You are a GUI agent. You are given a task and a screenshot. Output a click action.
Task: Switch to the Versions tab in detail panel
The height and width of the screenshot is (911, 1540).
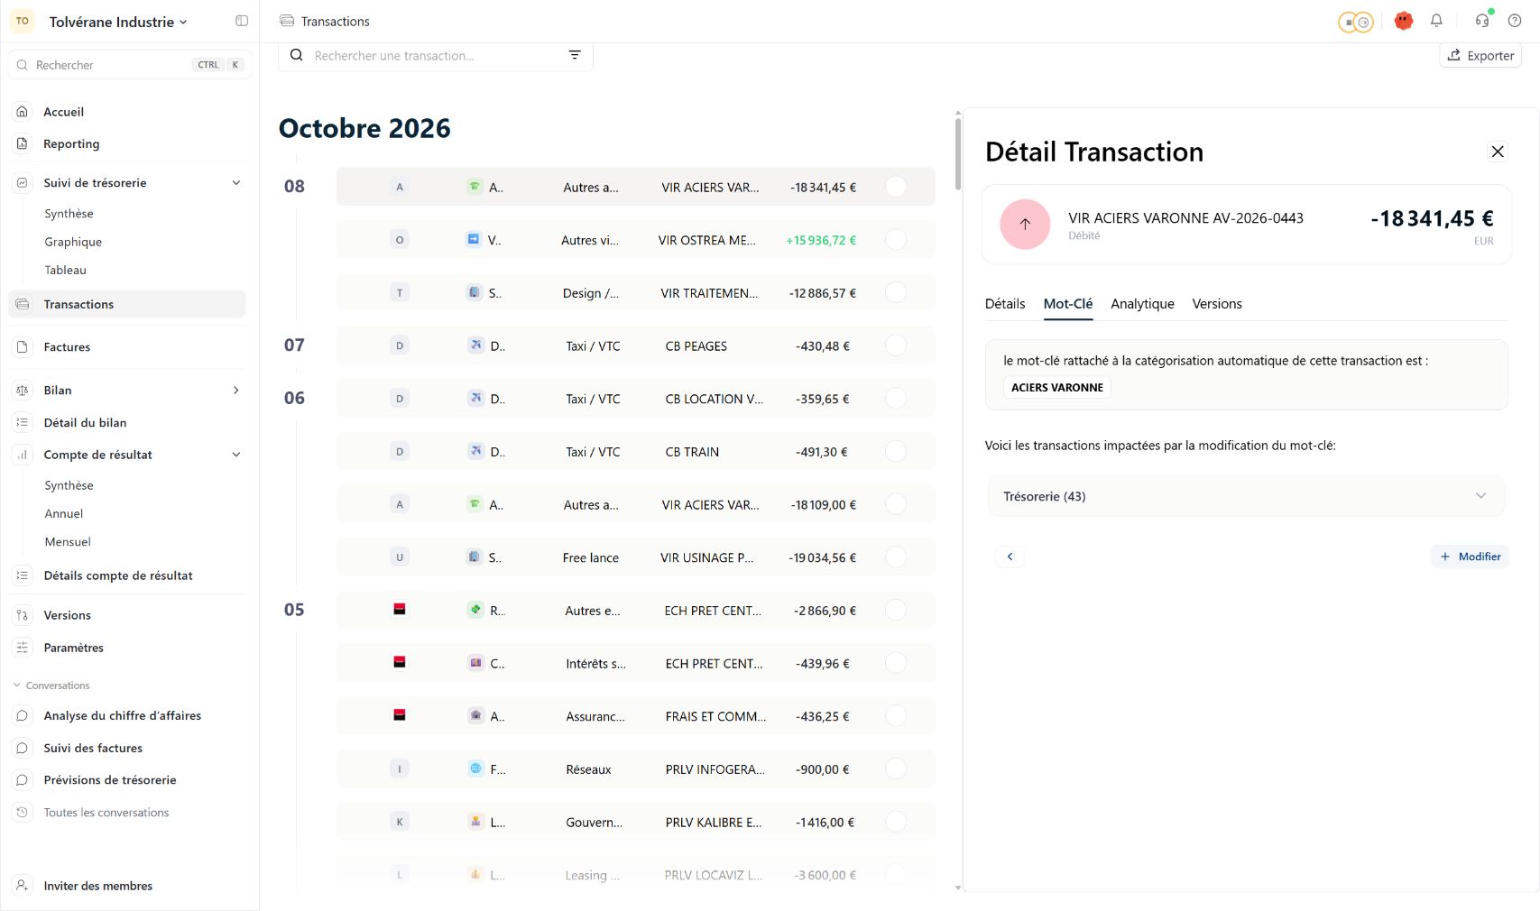click(x=1216, y=304)
